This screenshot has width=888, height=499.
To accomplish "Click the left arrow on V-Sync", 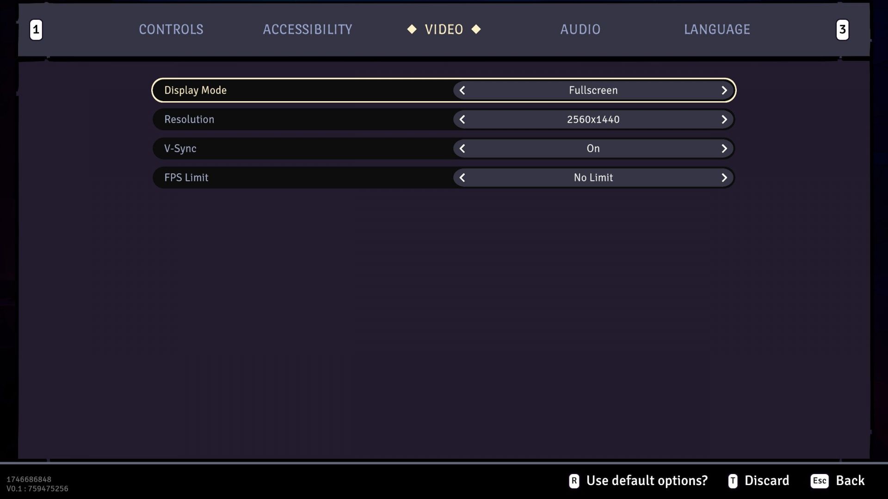I will 463,148.
